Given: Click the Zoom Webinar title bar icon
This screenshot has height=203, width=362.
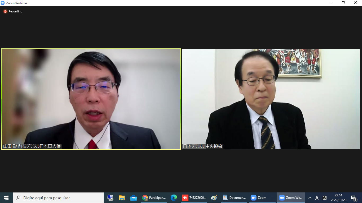Looking at the screenshot, I should [x=3, y=3].
